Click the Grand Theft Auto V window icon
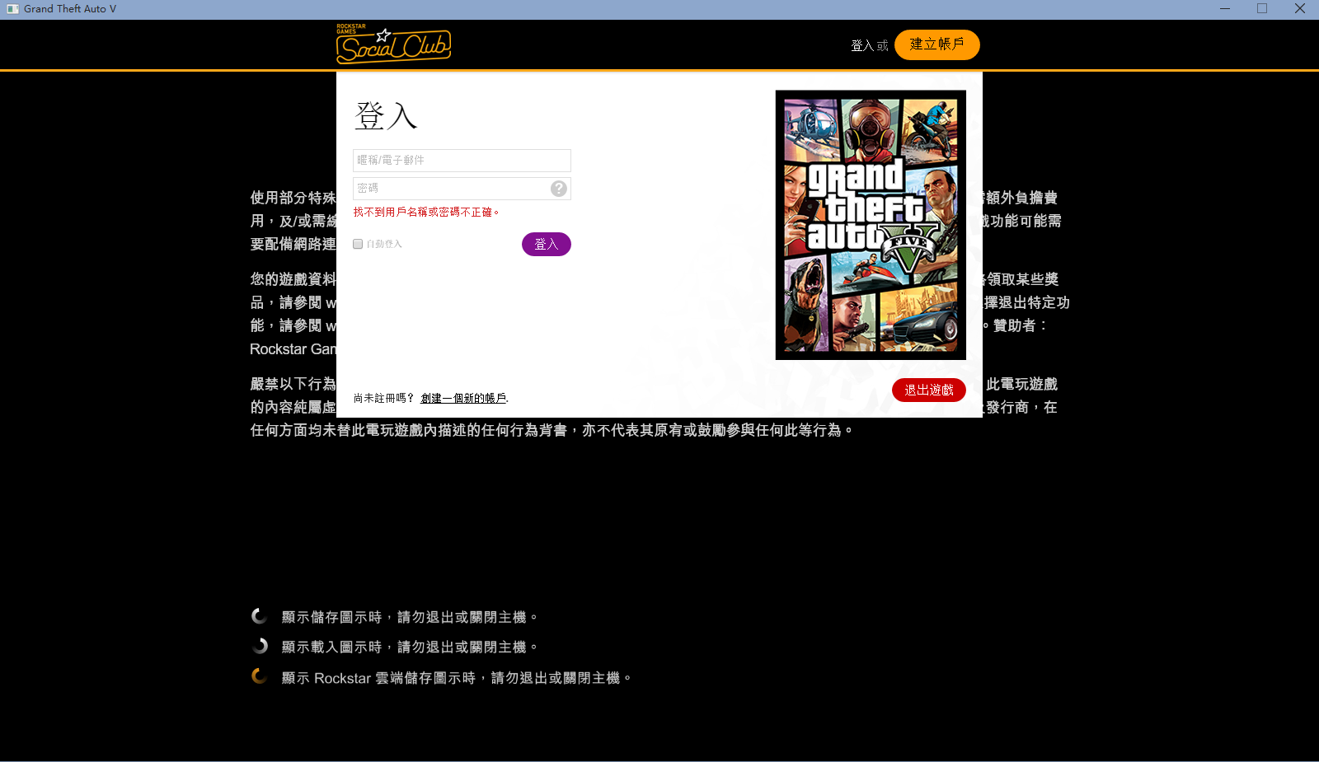This screenshot has height=762, width=1319. 12,8
